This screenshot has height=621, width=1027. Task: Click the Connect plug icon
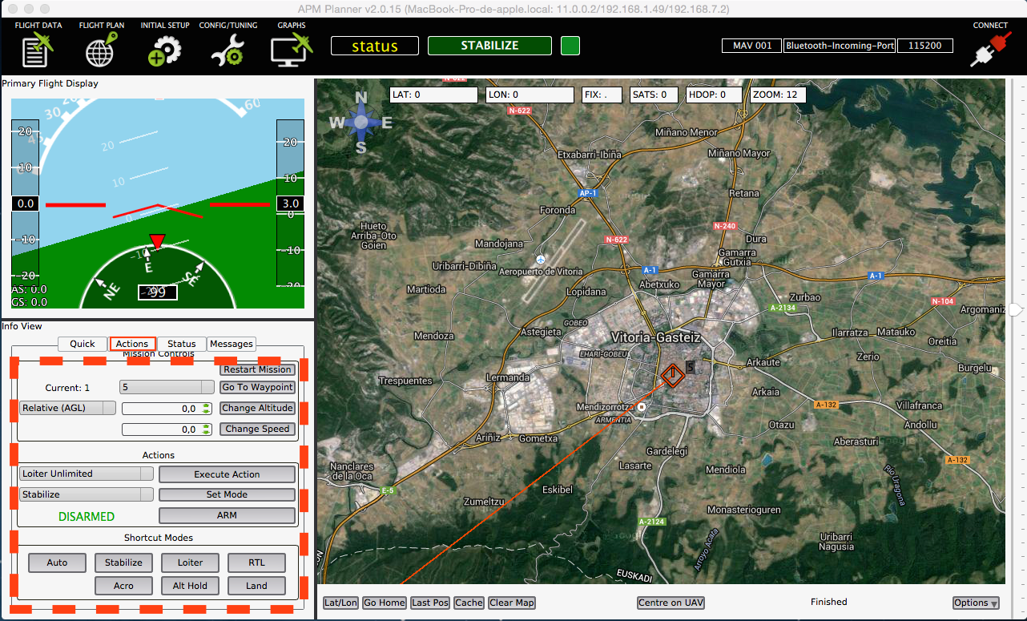[x=990, y=50]
